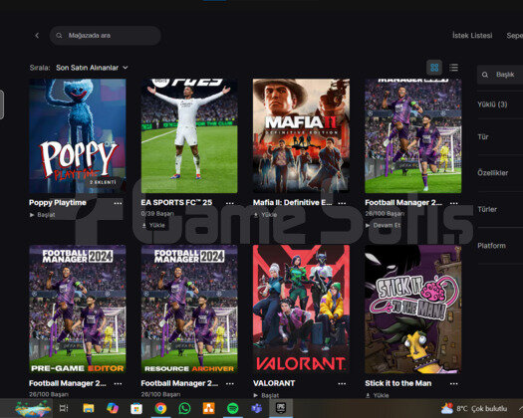The height and width of the screenshot is (418, 523).
Task: Expand the Türler filter section
Action: coord(487,209)
